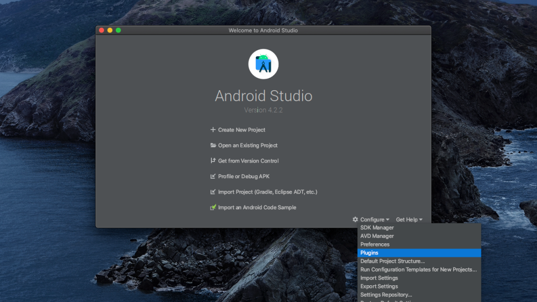The image size is (537, 302).
Task: Expand the Get Help dropdown
Action: coord(409,220)
